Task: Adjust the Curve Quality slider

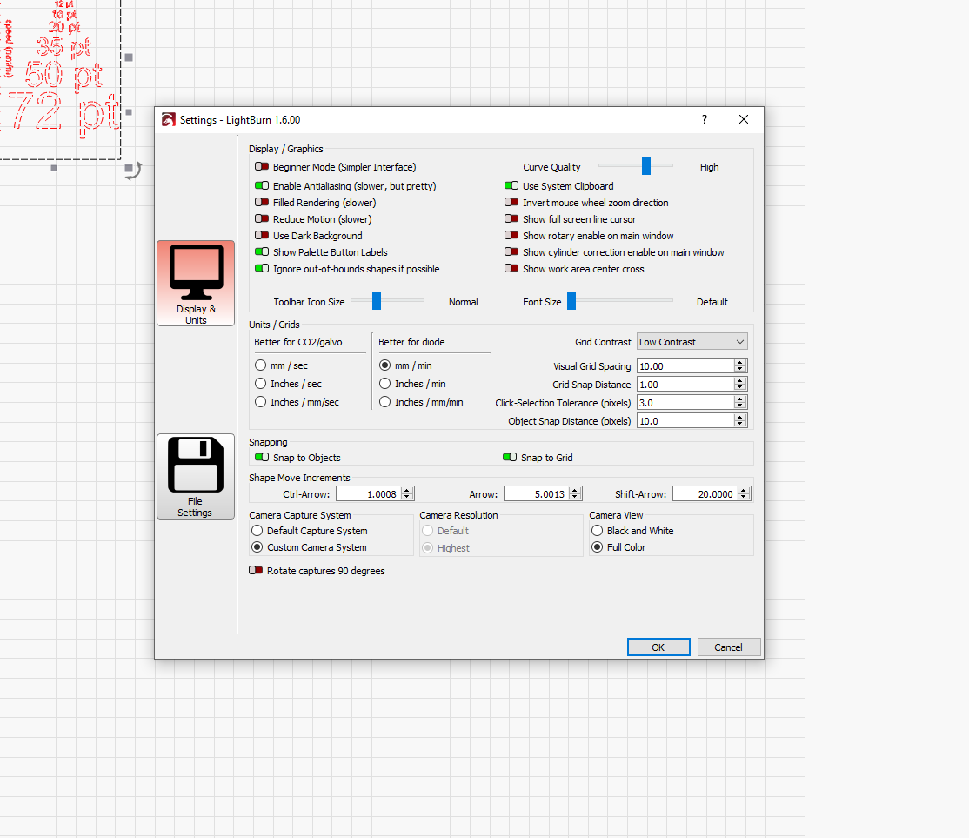Action: 645,165
